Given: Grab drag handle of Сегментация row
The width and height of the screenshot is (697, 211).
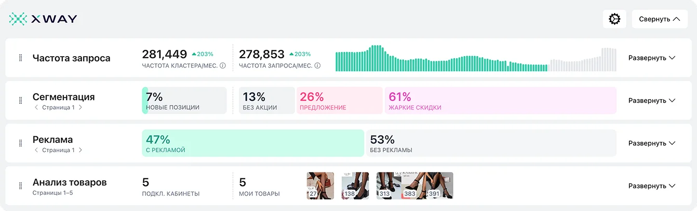Looking at the screenshot, I should pos(21,100).
